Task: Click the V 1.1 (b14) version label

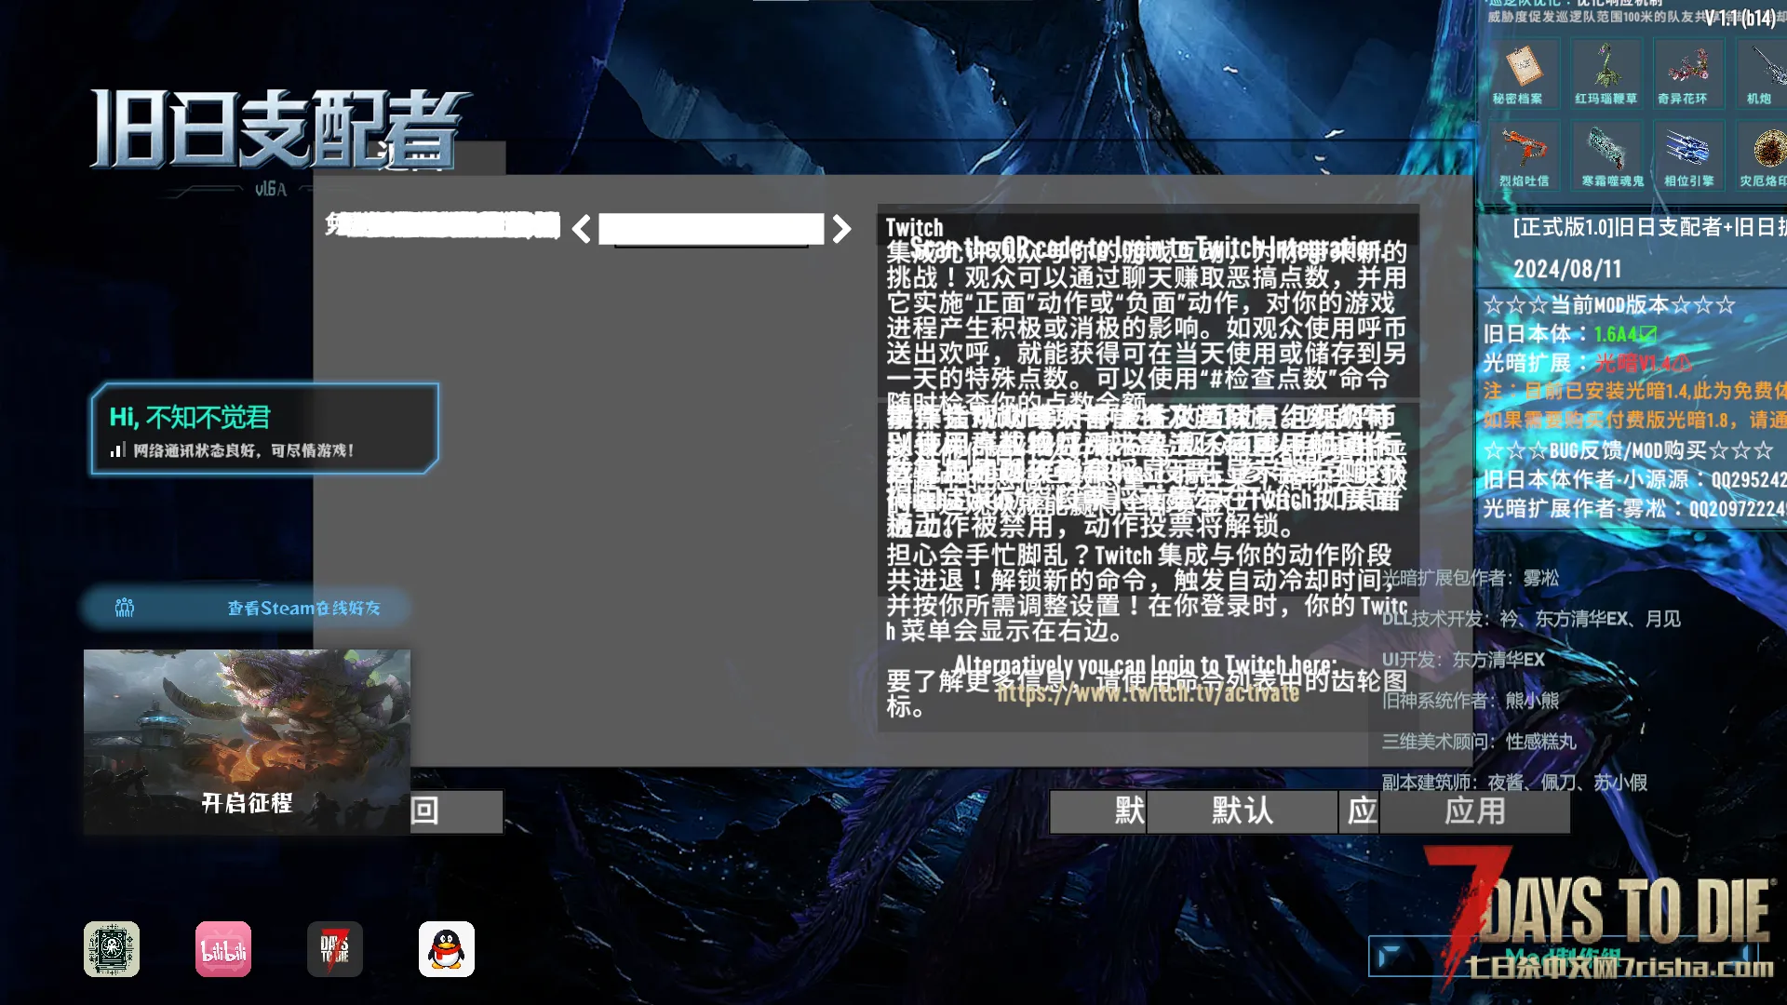Action: pyautogui.click(x=1740, y=18)
